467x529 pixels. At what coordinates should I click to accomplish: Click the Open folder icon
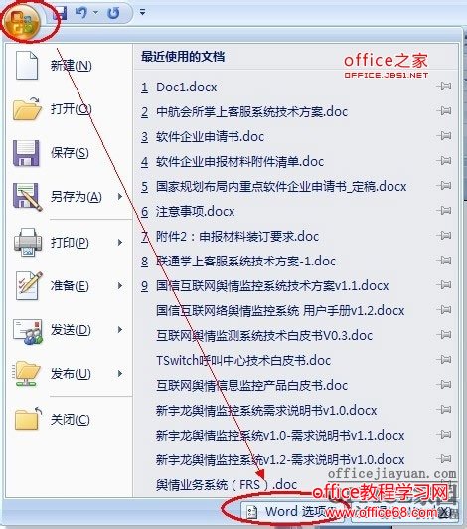27,108
